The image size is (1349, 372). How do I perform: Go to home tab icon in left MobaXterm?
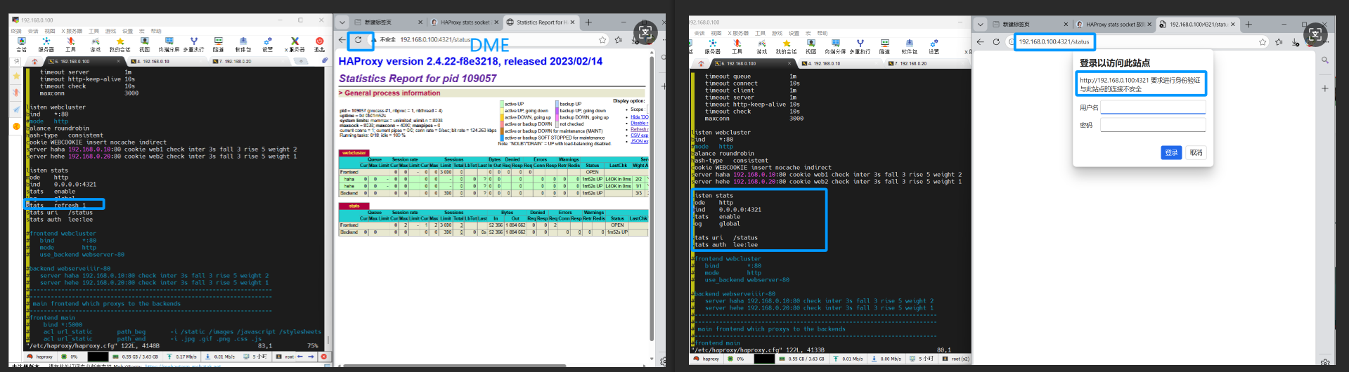tap(34, 62)
